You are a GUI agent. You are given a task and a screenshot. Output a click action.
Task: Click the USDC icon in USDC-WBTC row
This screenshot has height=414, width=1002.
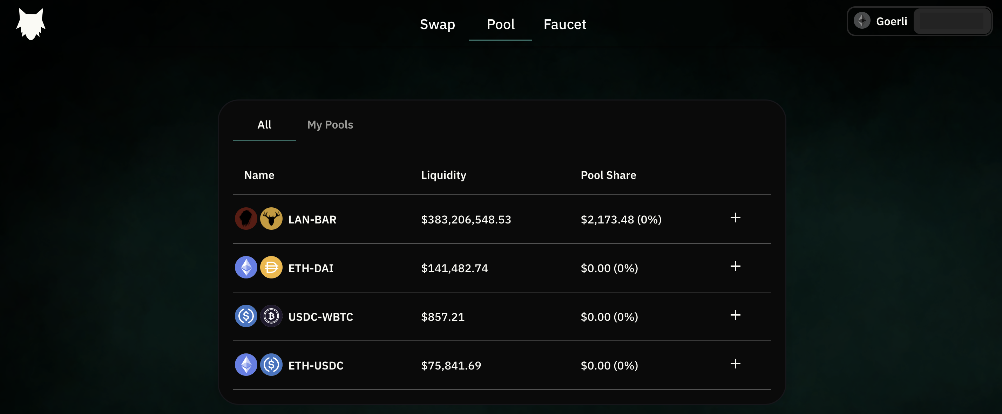click(x=246, y=316)
